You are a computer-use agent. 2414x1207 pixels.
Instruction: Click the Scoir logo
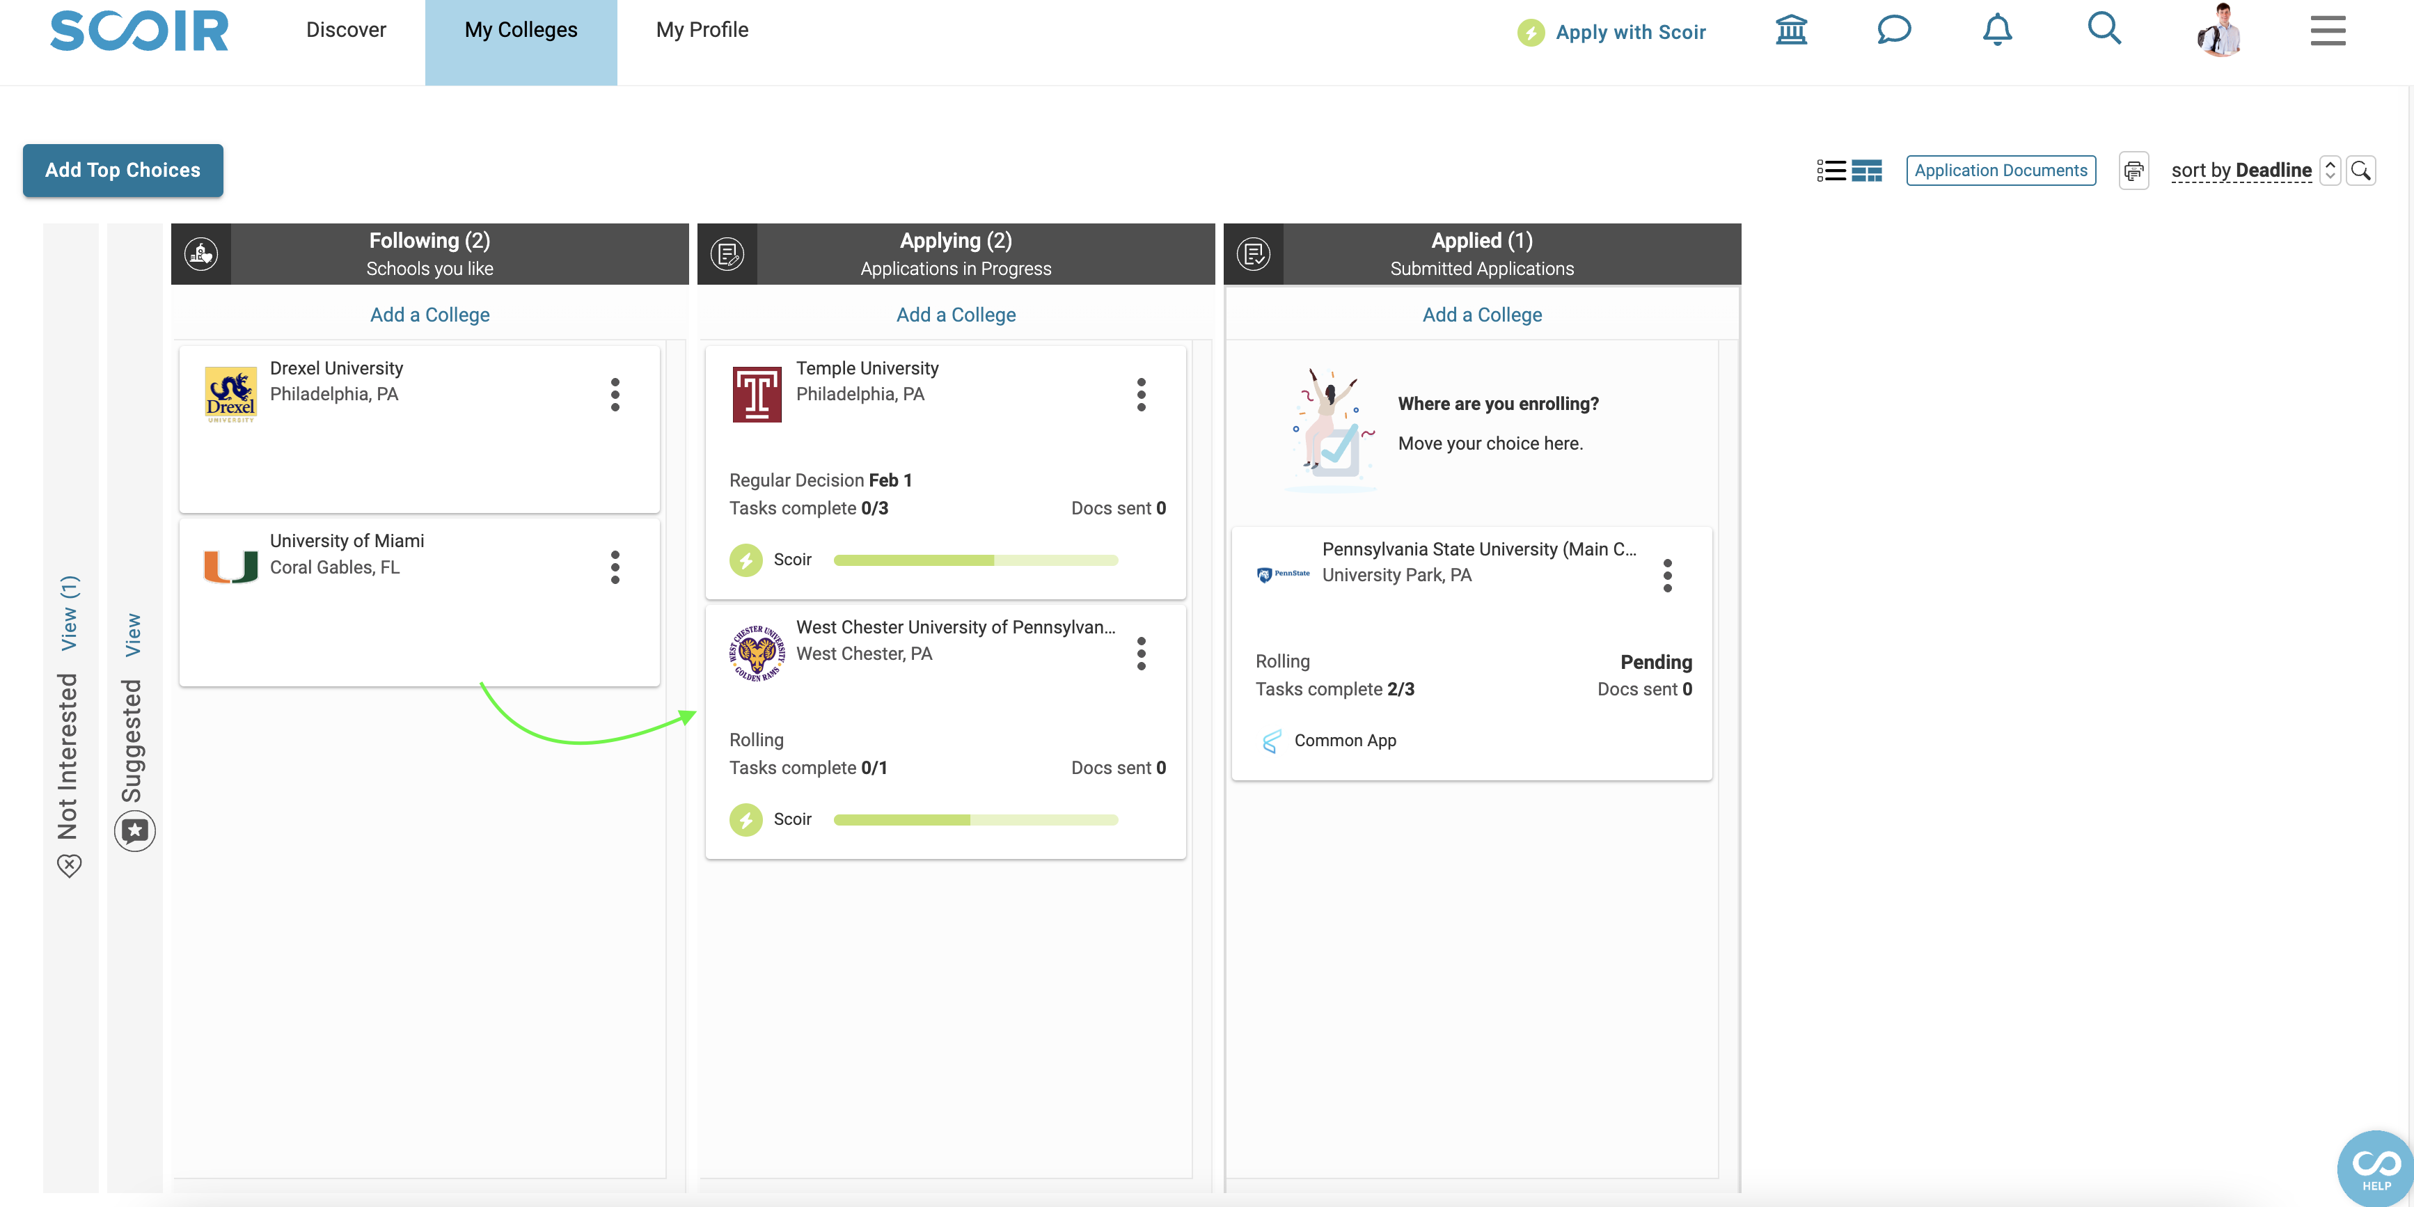pos(139,31)
